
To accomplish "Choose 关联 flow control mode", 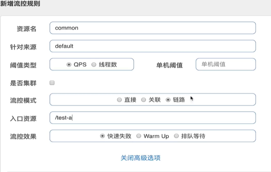I will (x=143, y=100).
